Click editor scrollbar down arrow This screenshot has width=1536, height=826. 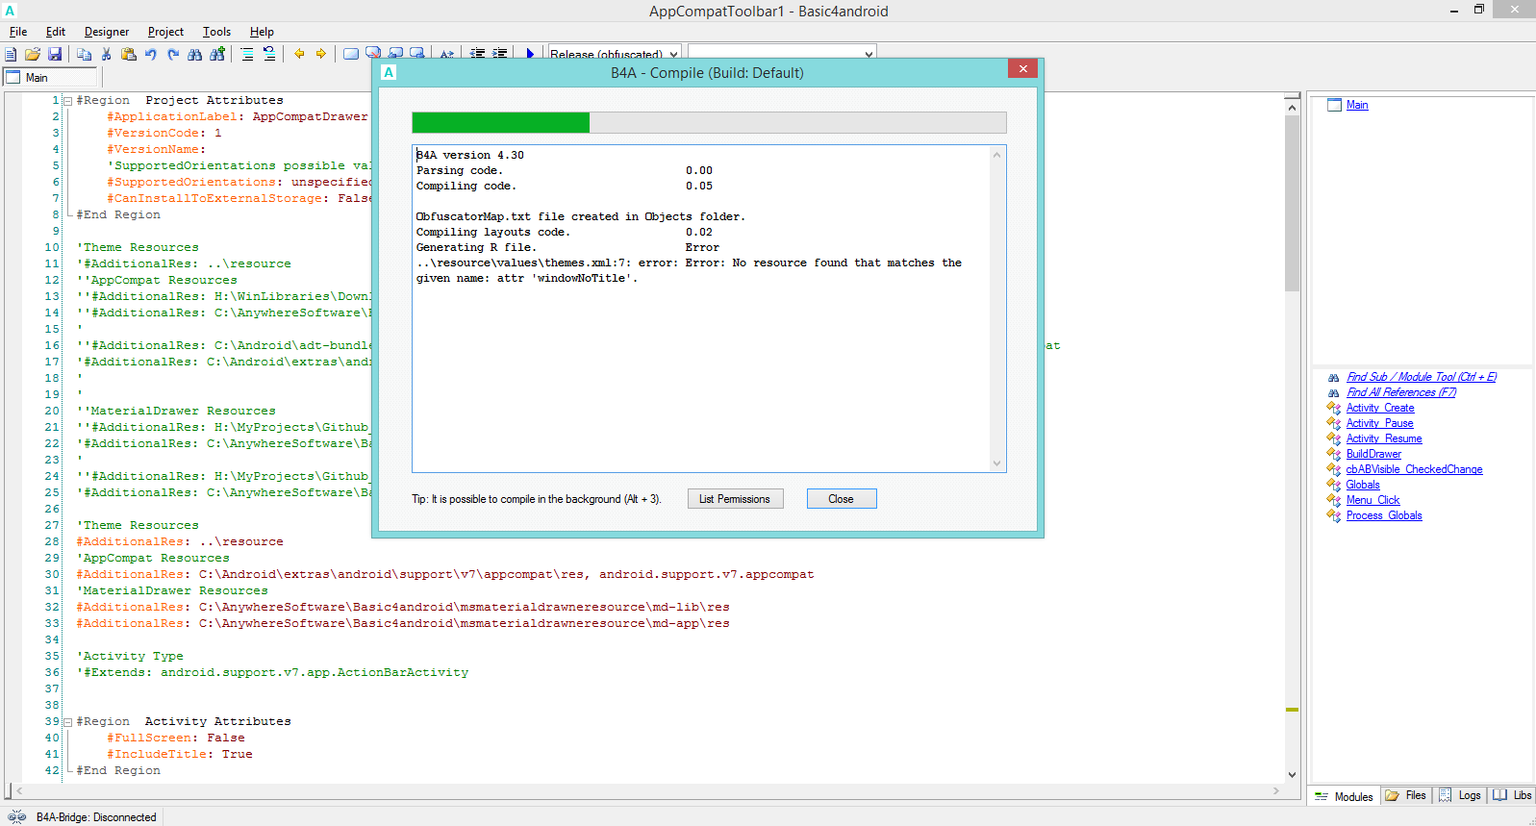(x=1292, y=774)
